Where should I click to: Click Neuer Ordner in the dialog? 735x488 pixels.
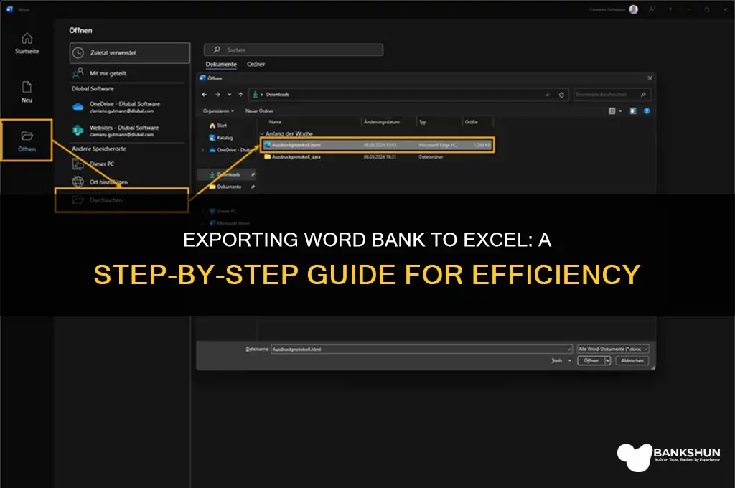259,111
